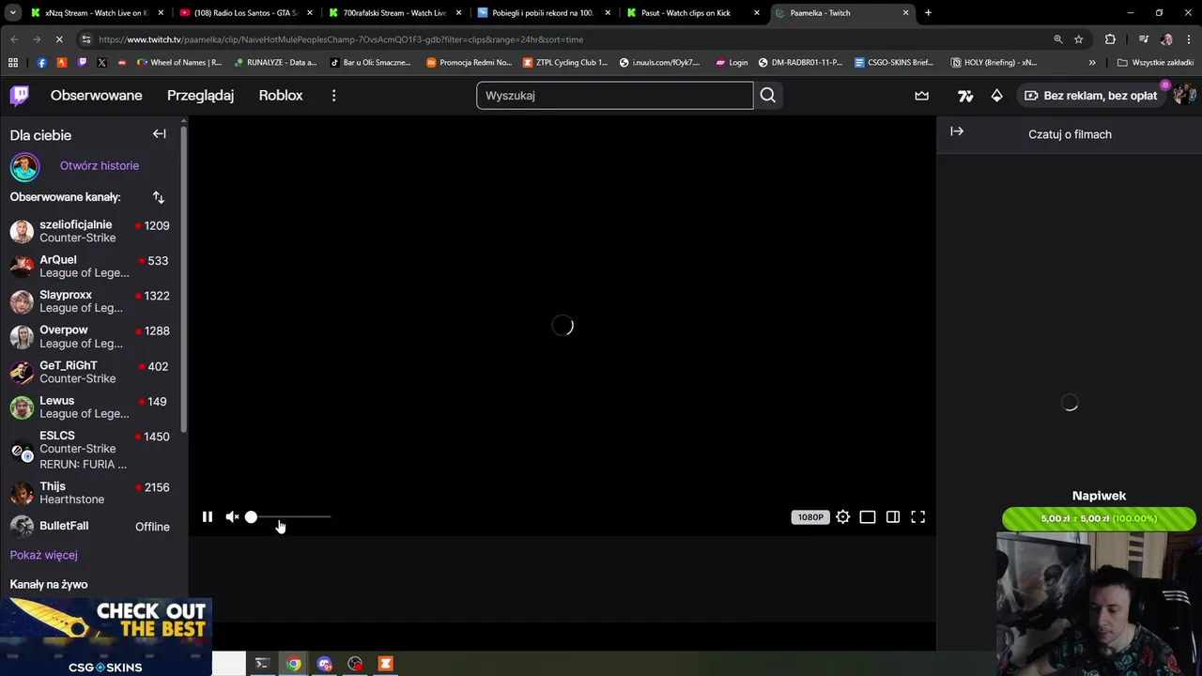Open the user avatar menu in header

(1183, 95)
